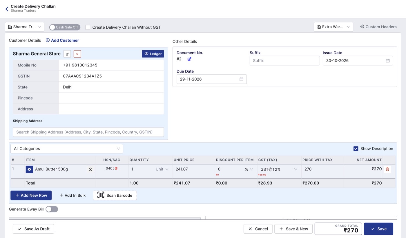Click the Add Customer link
The height and width of the screenshot is (238, 406).
point(62,40)
